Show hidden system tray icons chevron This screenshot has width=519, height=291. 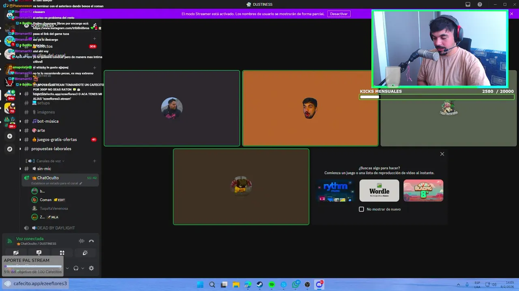(x=458, y=285)
